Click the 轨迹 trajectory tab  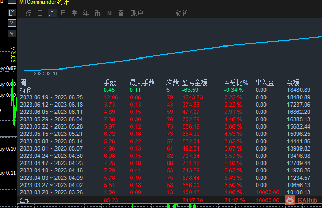[x=182, y=13]
